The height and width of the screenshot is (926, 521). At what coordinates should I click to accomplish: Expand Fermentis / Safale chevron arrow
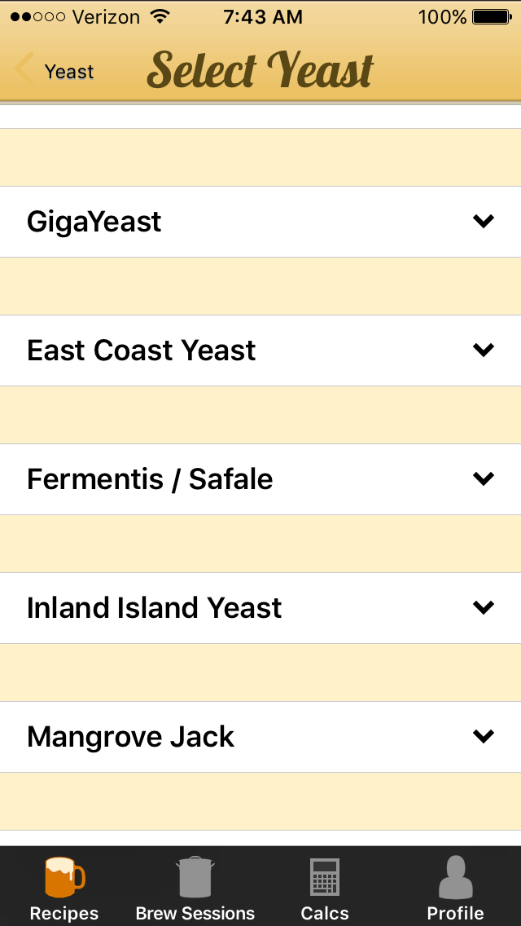[x=484, y=479]
